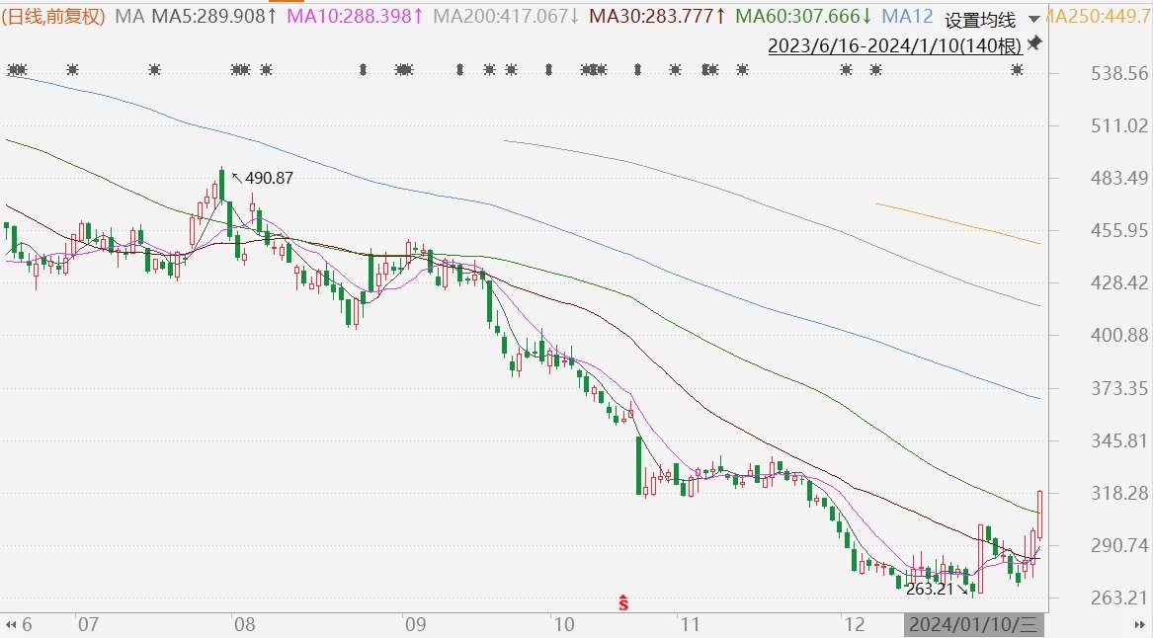Image resolution: width=1153 pixels, height=638 pixels.
Task: Pin the date range with the pushpin icon
Action: click(1034, 43)
